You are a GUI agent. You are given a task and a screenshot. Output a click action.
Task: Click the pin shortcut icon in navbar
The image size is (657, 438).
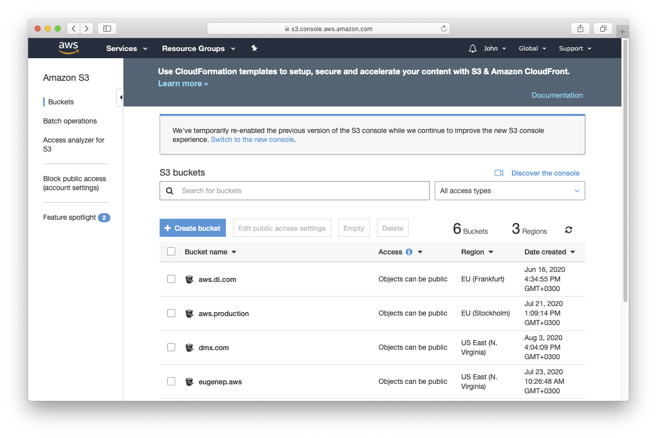coord(254,48)
